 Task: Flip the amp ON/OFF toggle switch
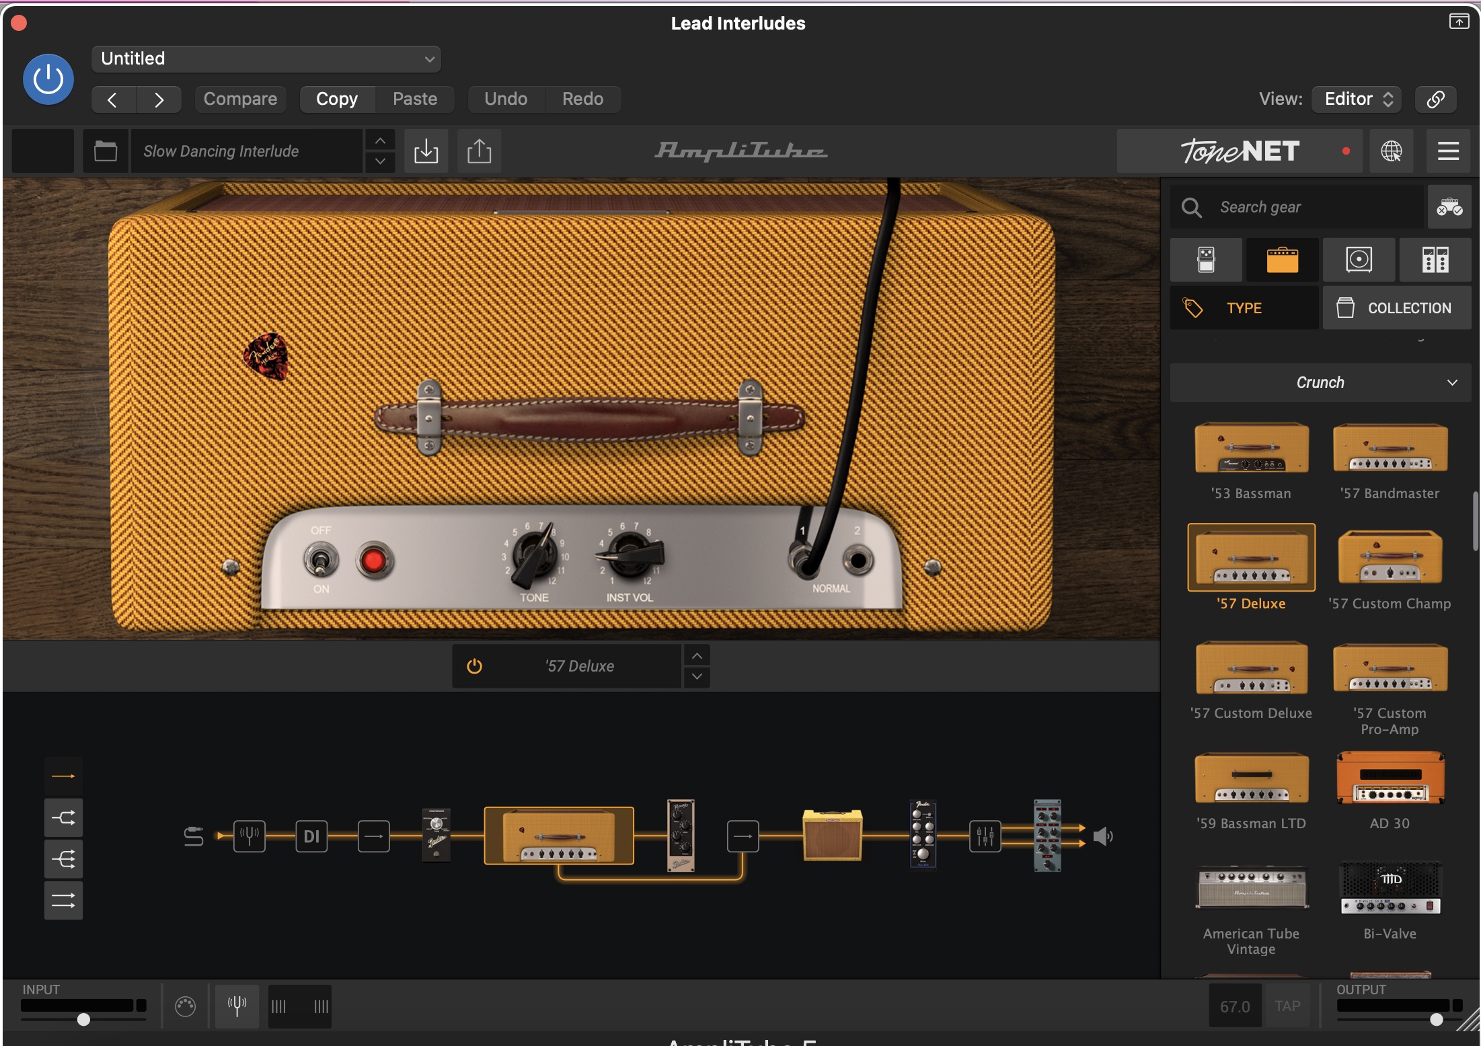pos(321,560)
